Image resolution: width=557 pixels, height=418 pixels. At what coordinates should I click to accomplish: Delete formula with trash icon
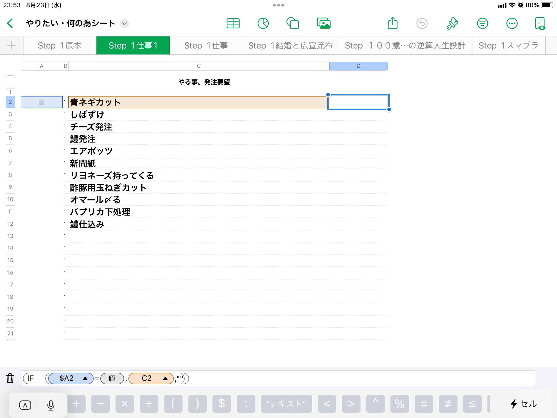coord(10,378)
